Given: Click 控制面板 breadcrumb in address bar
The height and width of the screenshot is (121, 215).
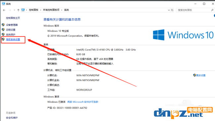Looking at the screenshot, I should tap(34, 10).
